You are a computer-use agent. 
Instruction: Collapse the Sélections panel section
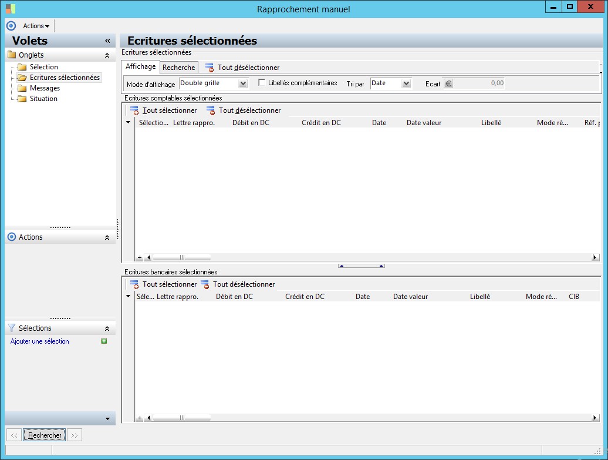pyautogui.click(x=107, y=328)
